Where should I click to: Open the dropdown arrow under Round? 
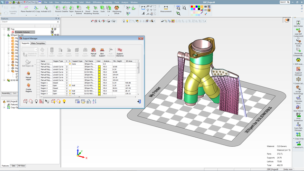pyautogui.click(x=58, y=15)
